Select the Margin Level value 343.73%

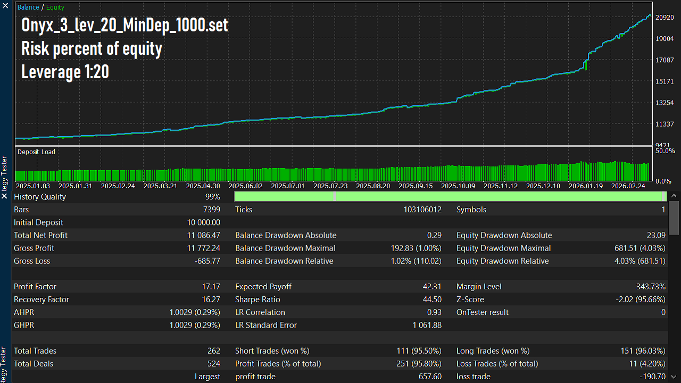[651, 287]
